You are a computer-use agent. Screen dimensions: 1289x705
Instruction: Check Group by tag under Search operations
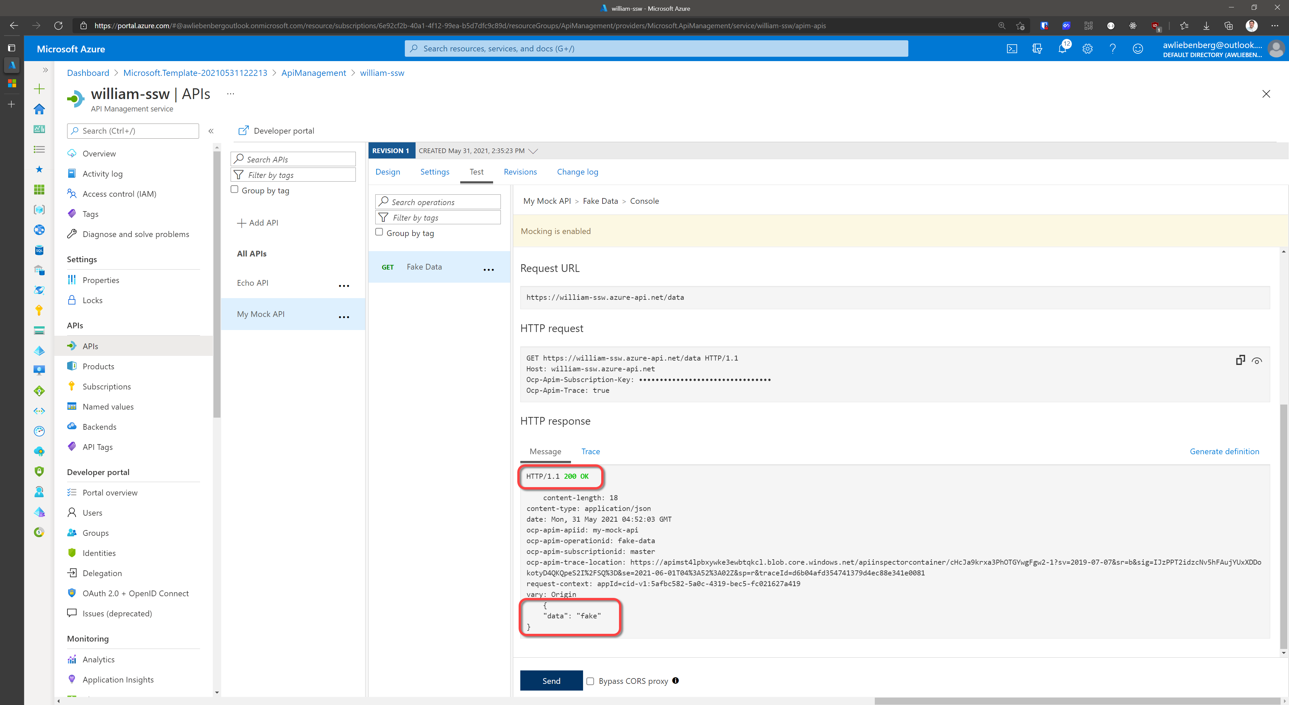[x=379, y=232]
